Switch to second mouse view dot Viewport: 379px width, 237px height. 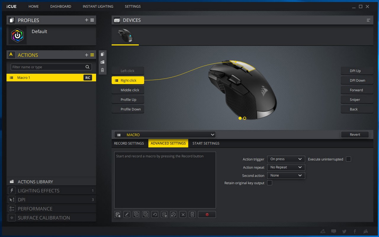point(245,118)
